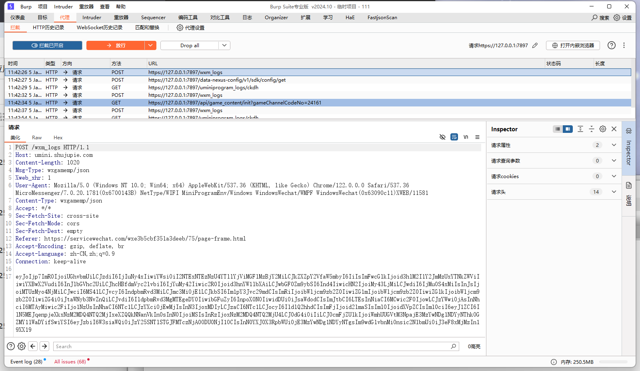Screen dimensions: 640x371
Task: Open the Drop all dropdown arrow
Action: [224, 46]
